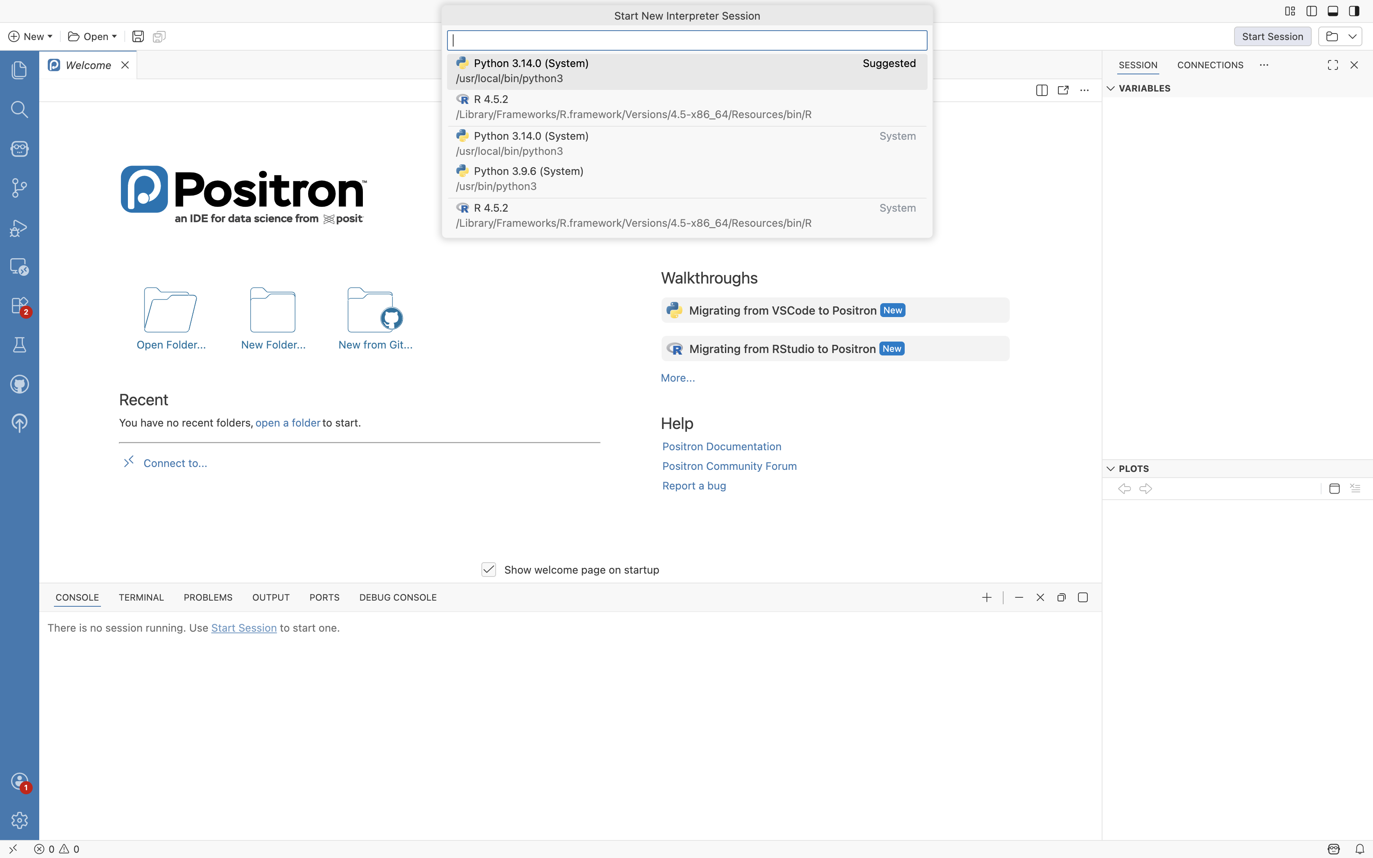Screen dimensions: 1373x858
Task: Open the Positron Documentation link
Action: (722, 447)
